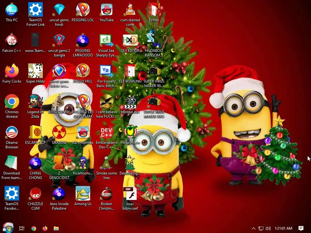Open the network status tray icon
Image resolution: width=311 pixels, height=233 pixels.
point(261,228)
